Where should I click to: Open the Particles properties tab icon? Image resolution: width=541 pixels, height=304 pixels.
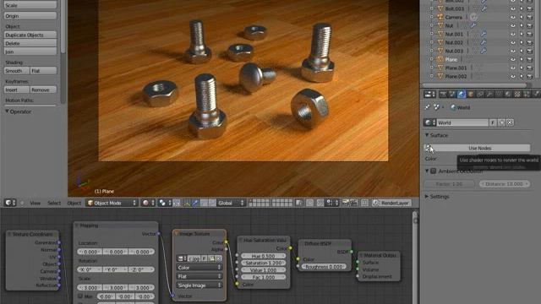pos(527,94)
